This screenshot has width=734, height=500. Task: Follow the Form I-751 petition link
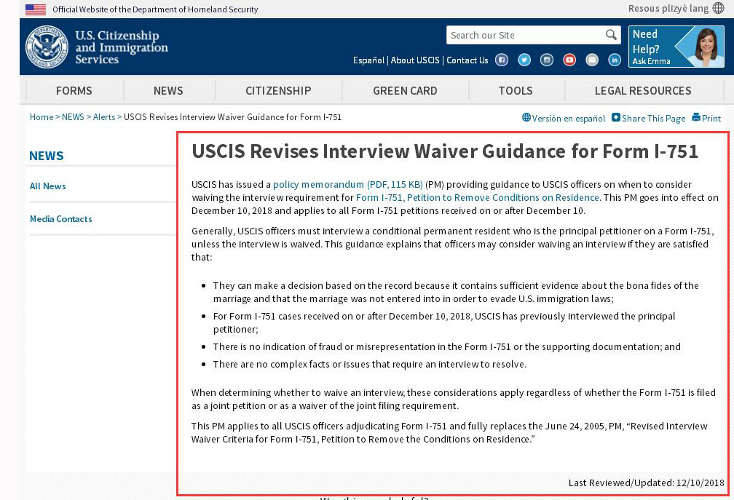pyautogui.click(x=477, y=197)
